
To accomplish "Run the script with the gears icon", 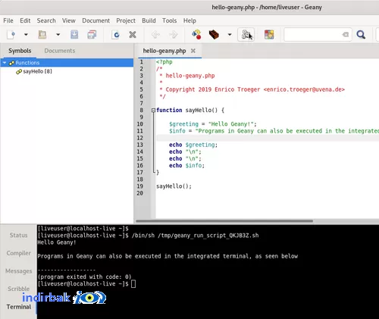I will pyautogui.click(x=246, y=34).
